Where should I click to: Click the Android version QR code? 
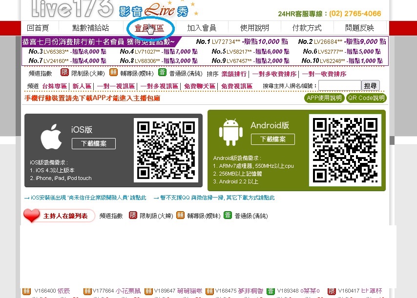(345, 150)
